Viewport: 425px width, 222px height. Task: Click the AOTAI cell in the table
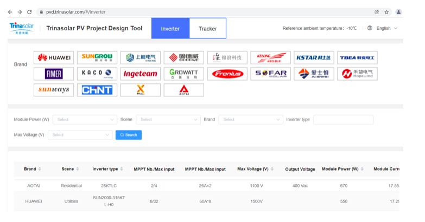(x=34, y=186)
